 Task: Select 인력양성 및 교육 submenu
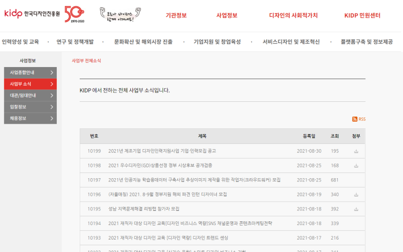click(20, 42)
